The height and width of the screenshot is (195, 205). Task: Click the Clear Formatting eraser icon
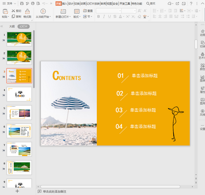pos(139,16)
